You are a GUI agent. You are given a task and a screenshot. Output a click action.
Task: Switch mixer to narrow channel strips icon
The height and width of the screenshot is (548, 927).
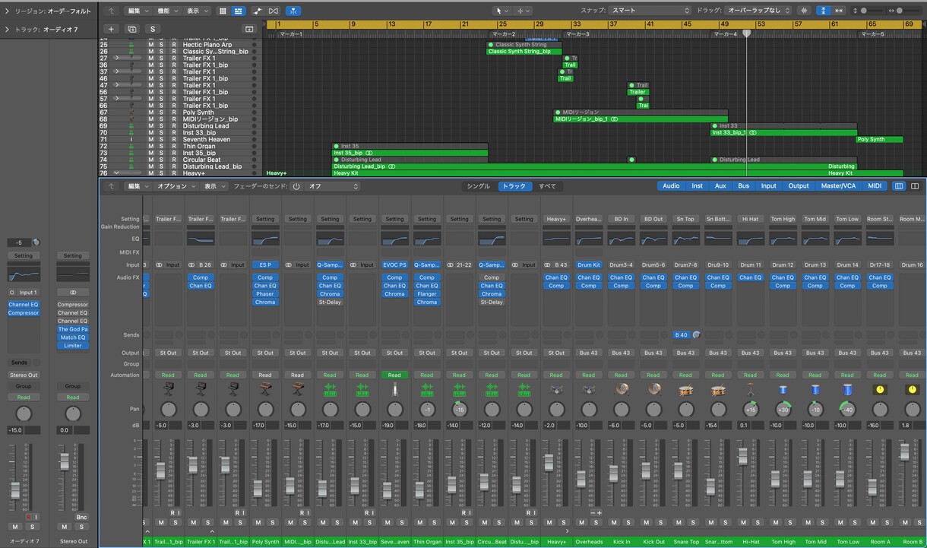(899, 185)
